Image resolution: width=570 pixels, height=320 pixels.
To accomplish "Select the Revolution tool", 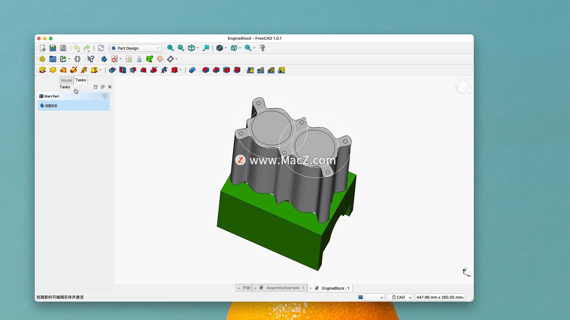I will [53, 70].
